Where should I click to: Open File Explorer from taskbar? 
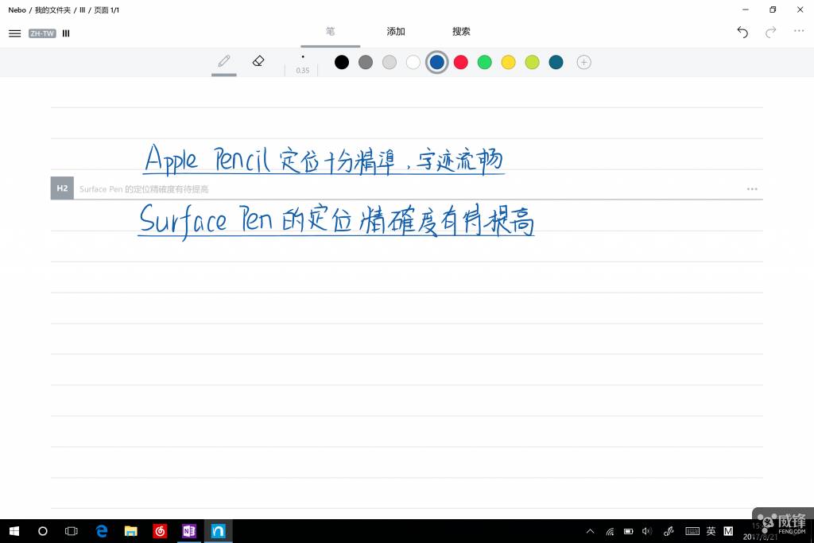point(131,531)
